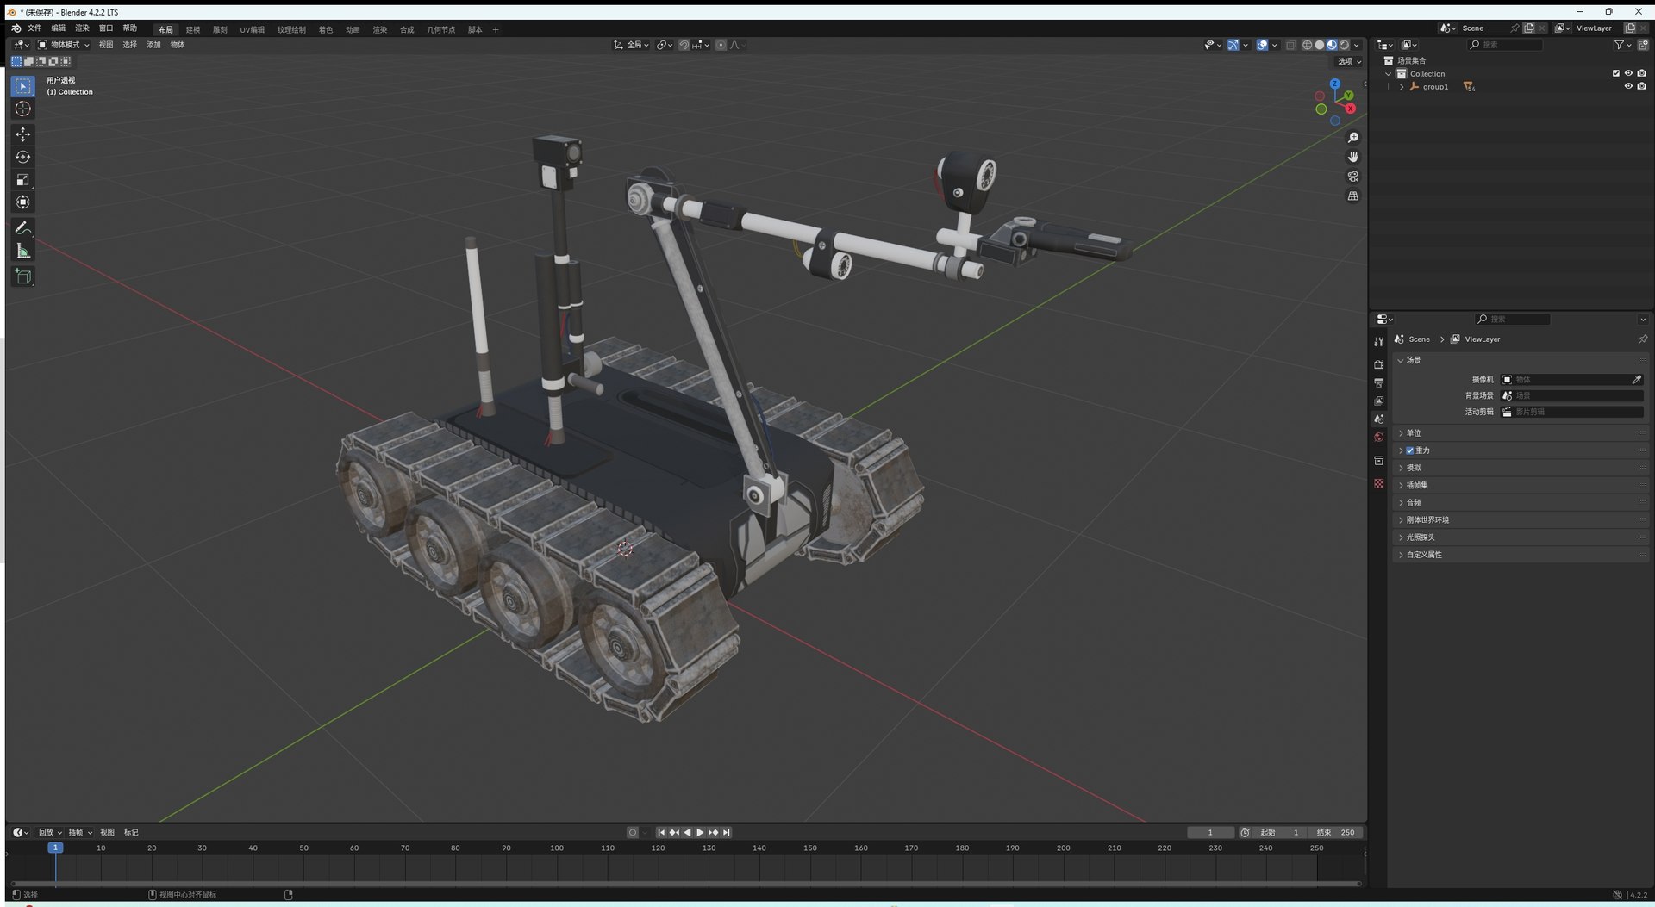Play animation forward in timeline
This screenshot has height=907, width=1655.
coord(700,833)
